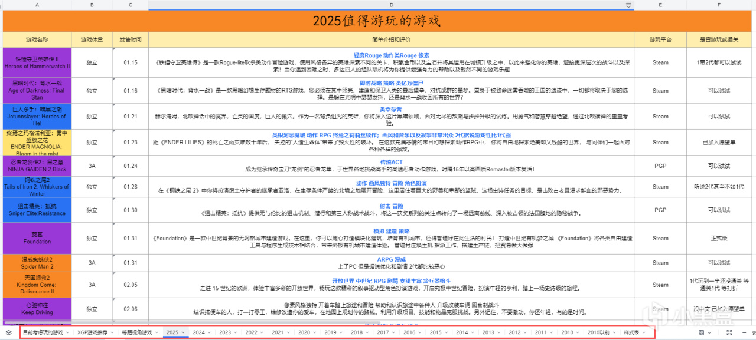
Task: Open the 2016 sheet tab
Action: (409, 332)
